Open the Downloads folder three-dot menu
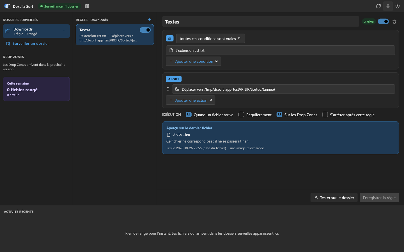Image resolution: width=404 pixels, height=252 pixels. pos(65,31)
